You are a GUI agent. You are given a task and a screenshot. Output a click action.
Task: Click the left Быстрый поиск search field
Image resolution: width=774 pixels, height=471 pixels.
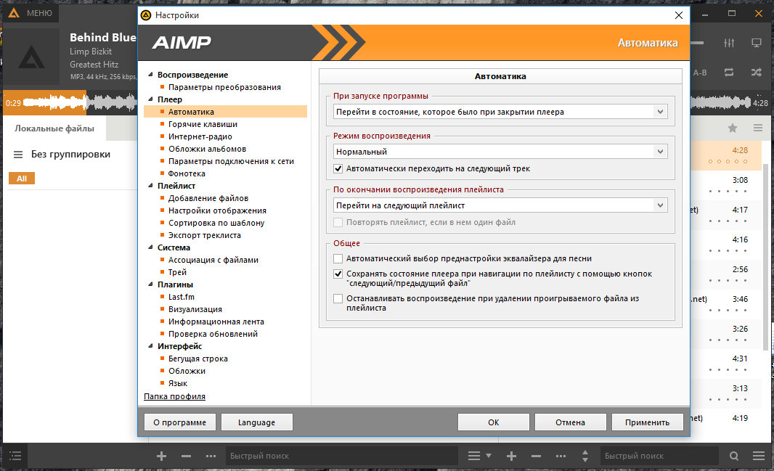341,456
